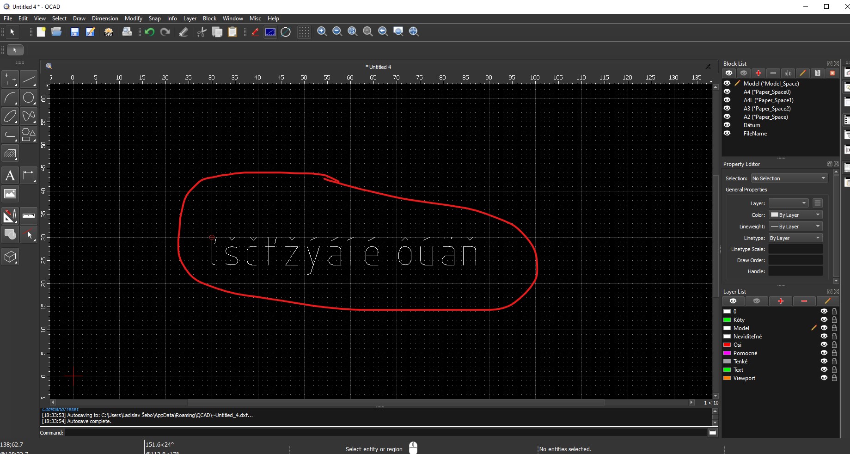Hide the Kóty layer with its eye icon
850x454 pixels.
click(x=824, y=319)
